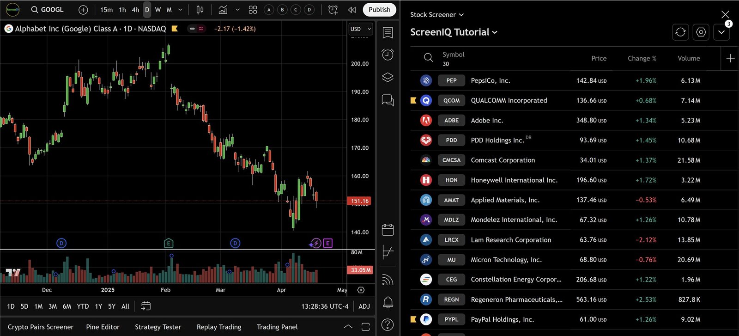Click the Publish button
The image size is (739, 336).
click(x=380, y=10)
